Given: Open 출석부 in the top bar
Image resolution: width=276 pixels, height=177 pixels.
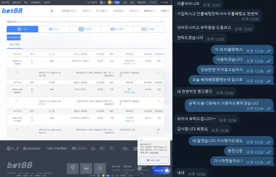Looking at the screenshot, I should (47, 2).
